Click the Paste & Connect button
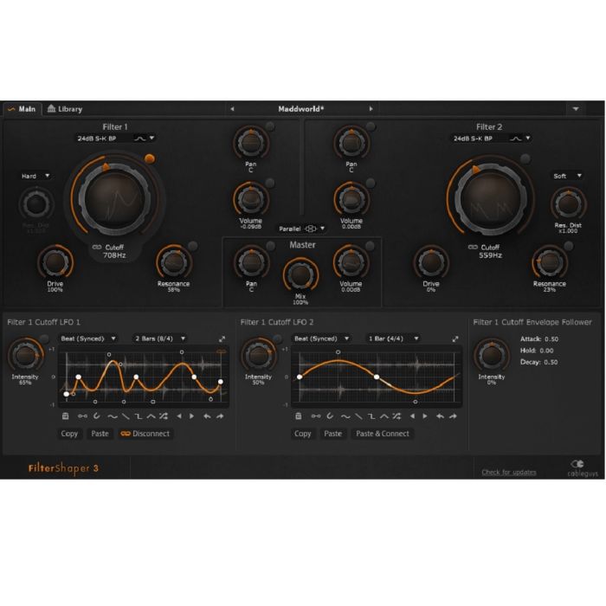 click(383, 434)
